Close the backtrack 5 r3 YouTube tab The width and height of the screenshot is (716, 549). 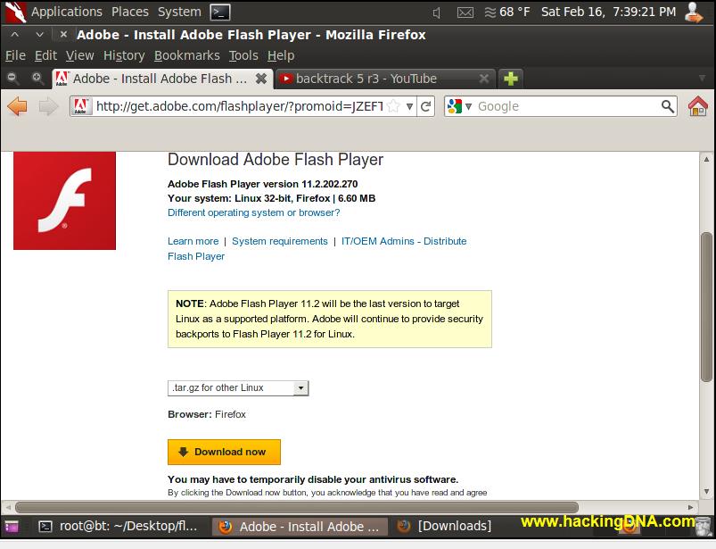[x=484, y=79]
